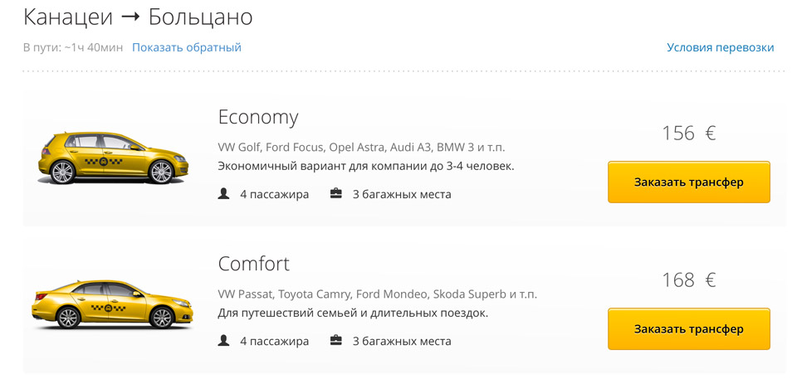Click the VW Passat, Toyota Camry car list
Viewport: 797px width, 379px height.
coord(377,294)
